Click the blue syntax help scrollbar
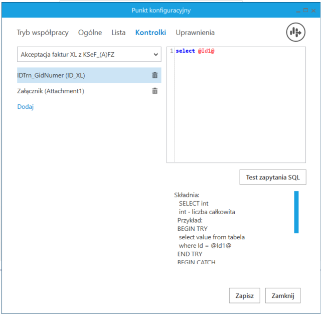The height and width of the screenshot is (314, 321). [296, 212]
